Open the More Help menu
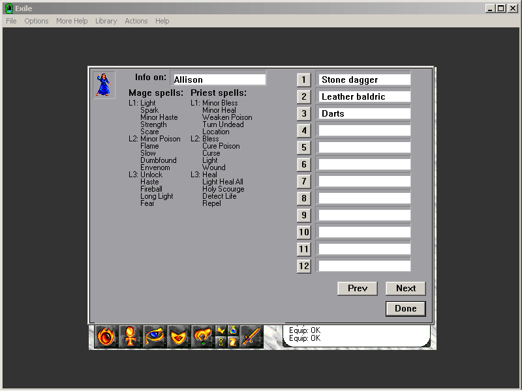The image size is (522, 391). coord(72,21)
